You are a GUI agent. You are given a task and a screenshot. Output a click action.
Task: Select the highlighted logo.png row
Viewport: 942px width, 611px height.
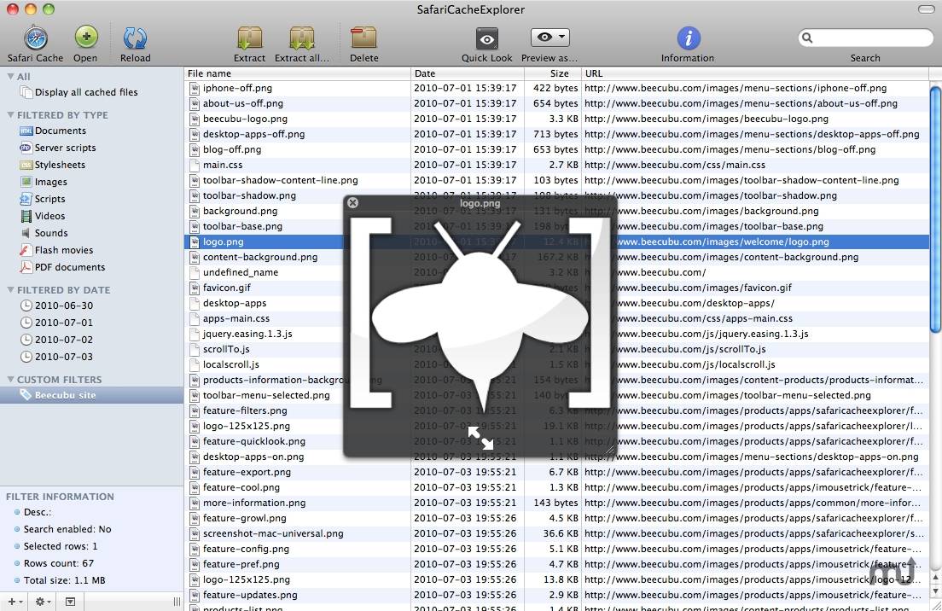[x=556, y=241]
